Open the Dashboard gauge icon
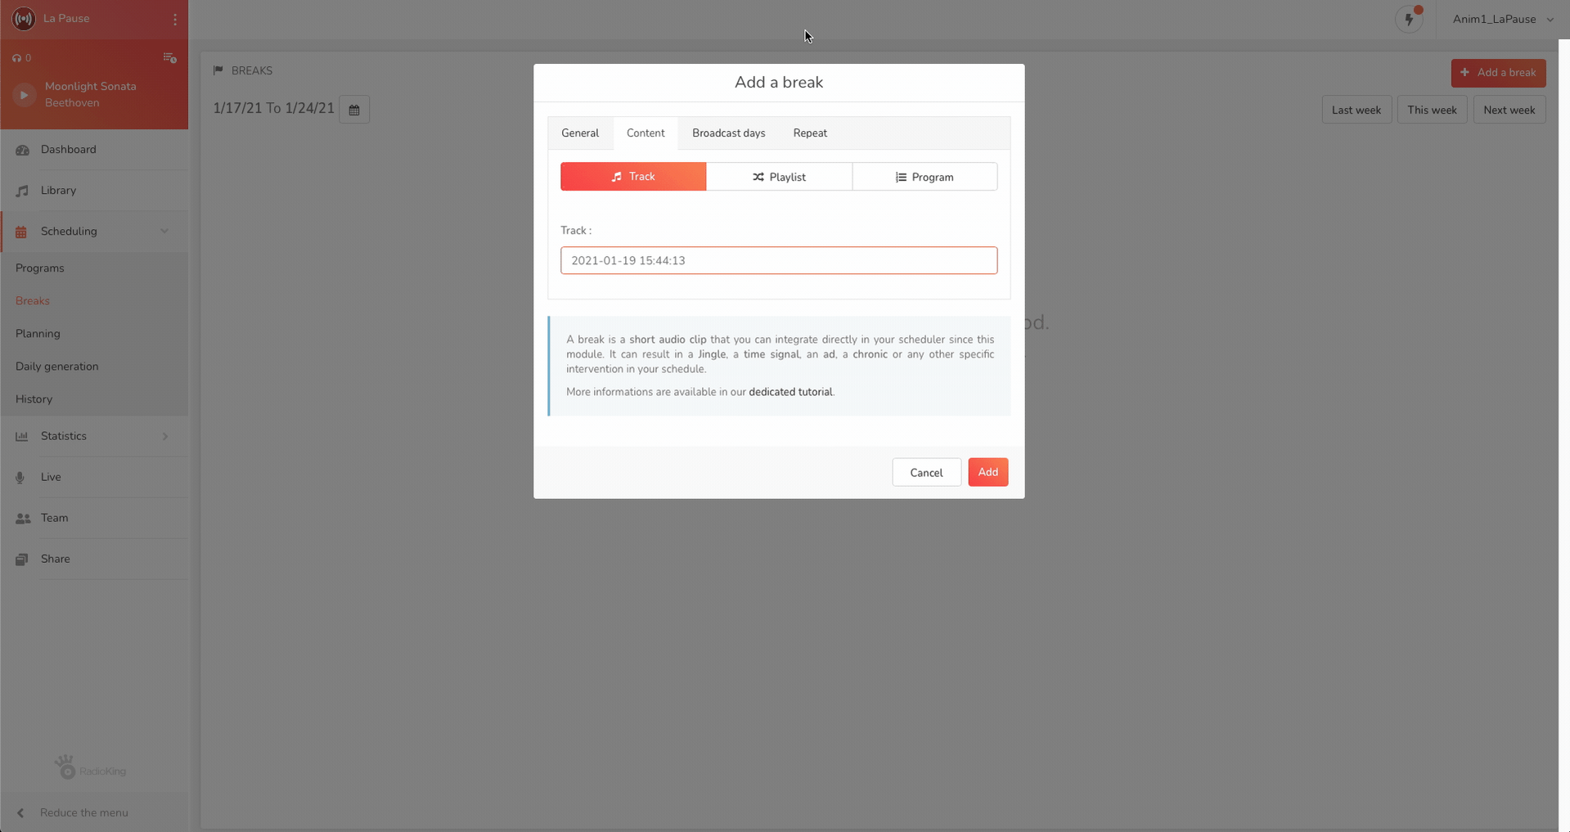 [x=22, y=150]
